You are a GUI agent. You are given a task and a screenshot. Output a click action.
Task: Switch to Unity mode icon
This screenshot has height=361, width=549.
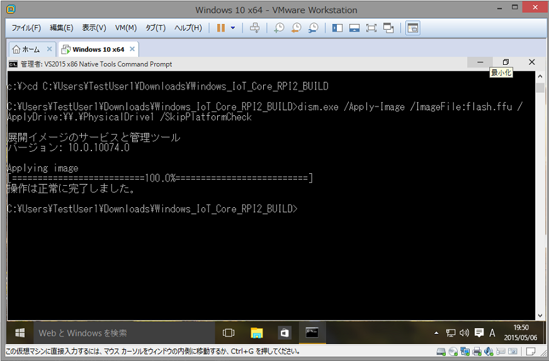point(388,28)
